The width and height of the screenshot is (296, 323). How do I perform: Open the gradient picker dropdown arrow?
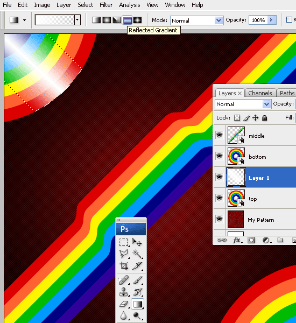(x=77, y=20)
